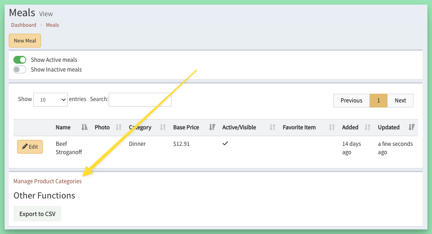The height and width of the screenshot is (234, 432).
Task: Click the '14 days ago' cell
Action: (x=351, y=148)
